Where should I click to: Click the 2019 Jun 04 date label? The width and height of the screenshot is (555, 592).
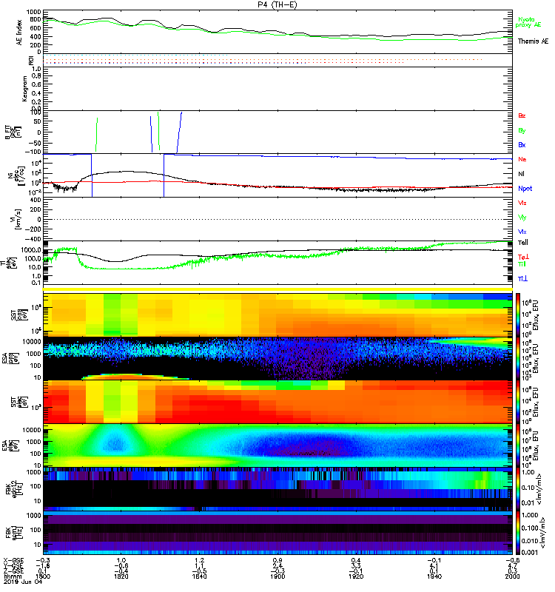point(23,582)
